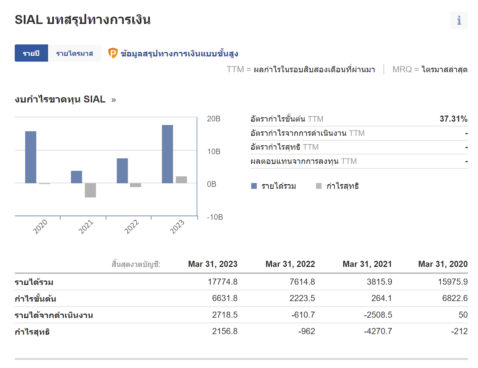The width and height of the screenshot is (478, 368).
Task: Switch to the รายไตรมาส quarterly tab
Action: (74, 53)
